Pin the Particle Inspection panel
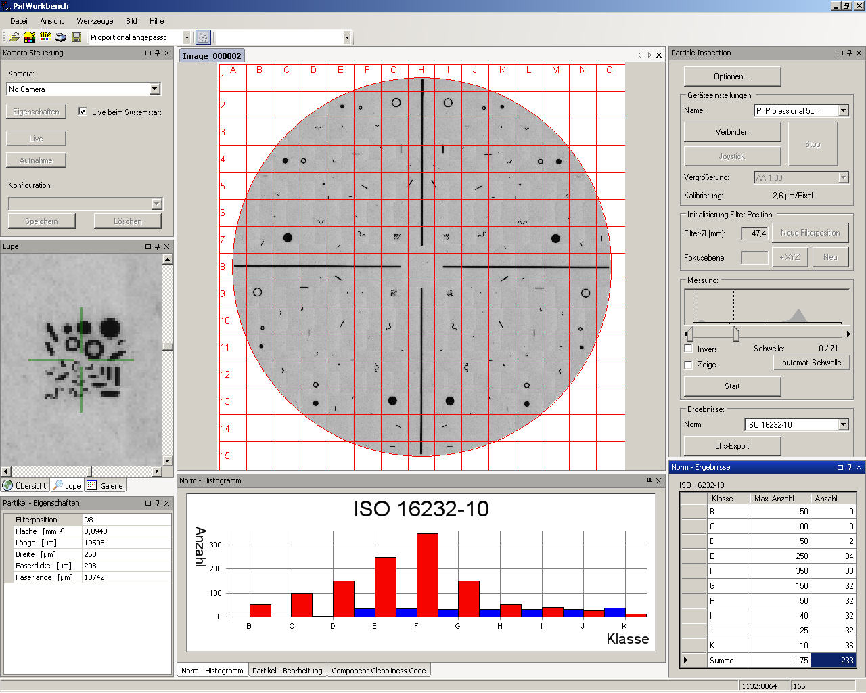Image resolution: width=866 pixels, height=693 pixels. coord(850,53)
